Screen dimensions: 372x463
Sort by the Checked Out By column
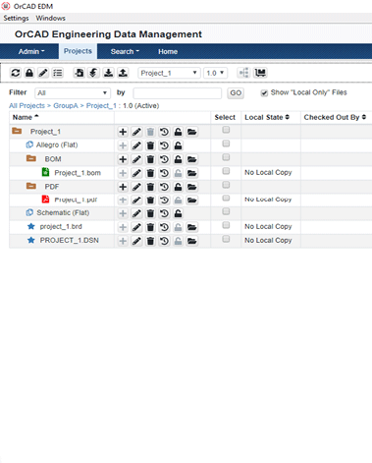point(335,117)
